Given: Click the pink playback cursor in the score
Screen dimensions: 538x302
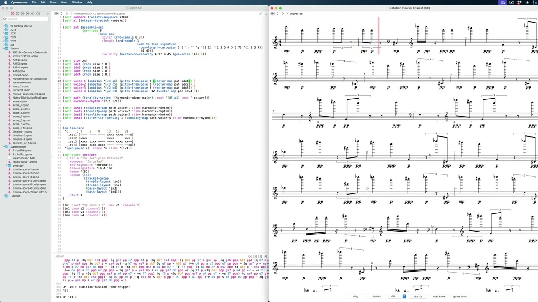Looking at the screenshot, I should click(x=378, y=35).
